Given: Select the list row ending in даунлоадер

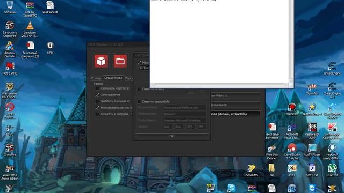Looking at the screenshot, I should pos(235,105).
